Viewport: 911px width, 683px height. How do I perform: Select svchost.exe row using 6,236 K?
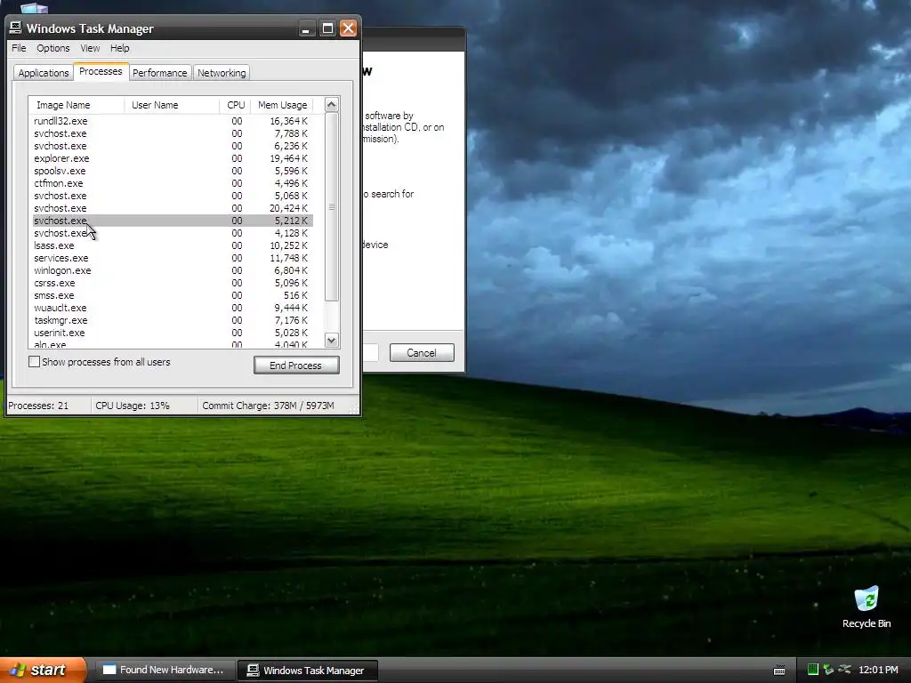[173, 146]
